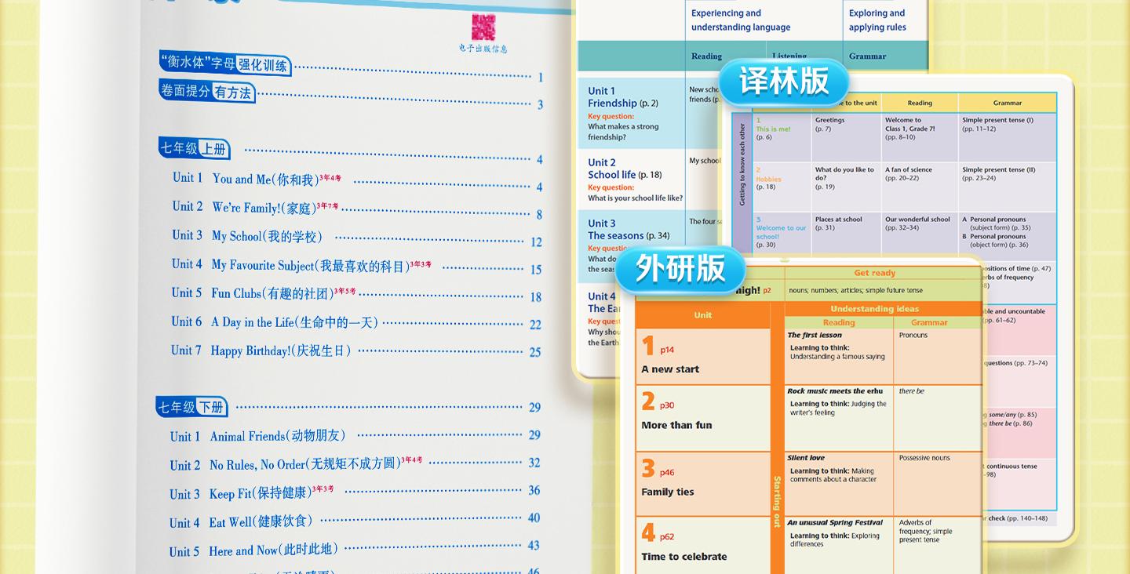Open Unit 2 No Rules, No Order entry
1130x574 pixels.
355,464
